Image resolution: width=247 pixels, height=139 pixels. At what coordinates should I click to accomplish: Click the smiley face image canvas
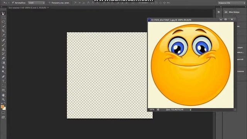(191, 65)
